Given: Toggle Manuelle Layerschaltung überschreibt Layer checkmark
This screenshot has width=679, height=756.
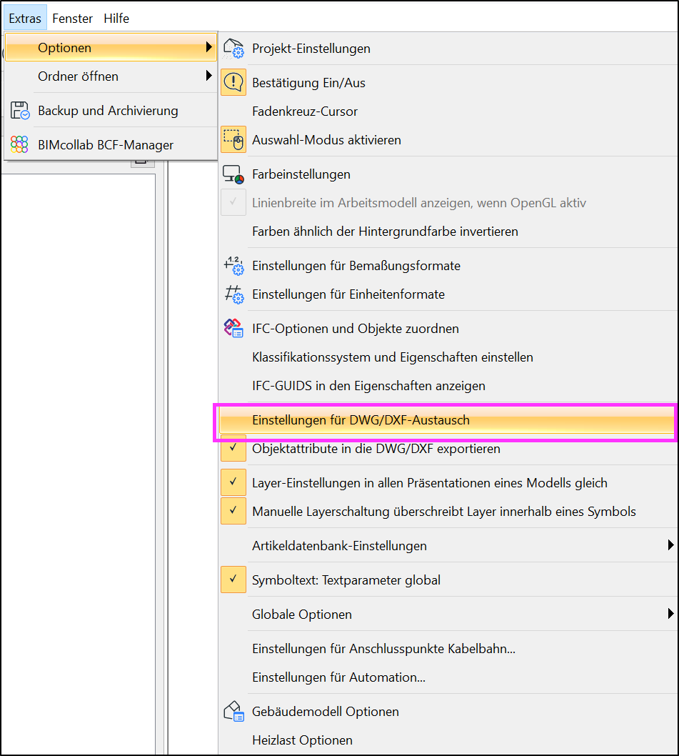Looking at the screenshot, I should point(233,511).
